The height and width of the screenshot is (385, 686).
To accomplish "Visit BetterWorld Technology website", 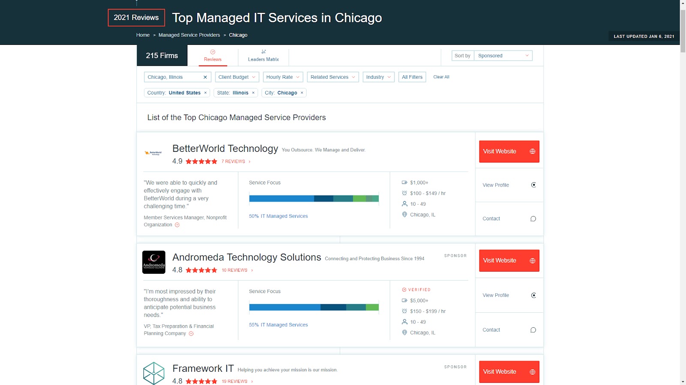I will (x=509, y=151).
